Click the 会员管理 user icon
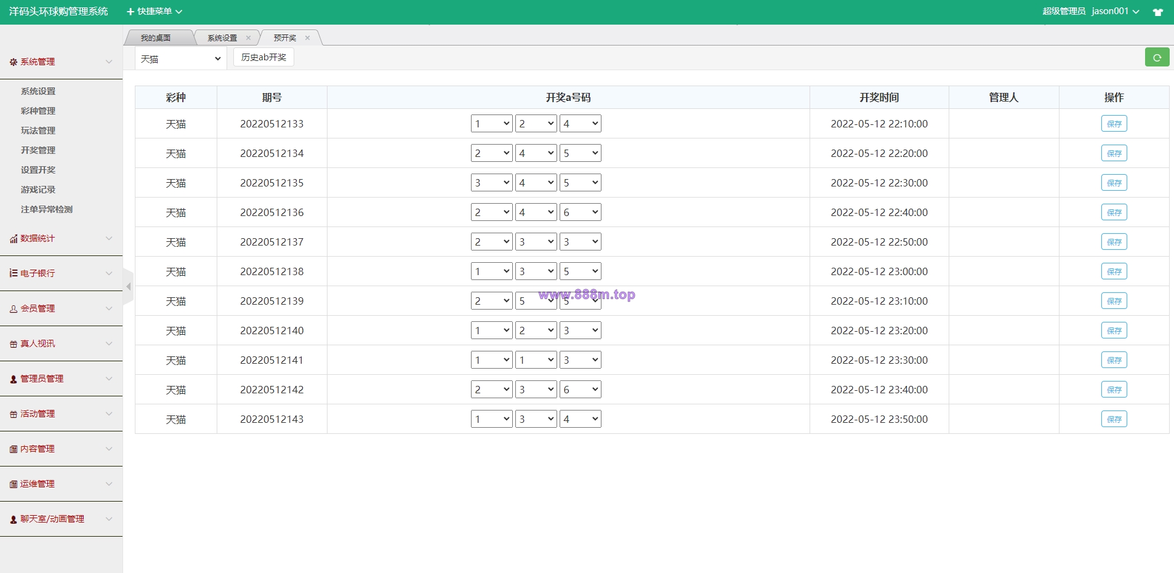 [x=14, y=309]
